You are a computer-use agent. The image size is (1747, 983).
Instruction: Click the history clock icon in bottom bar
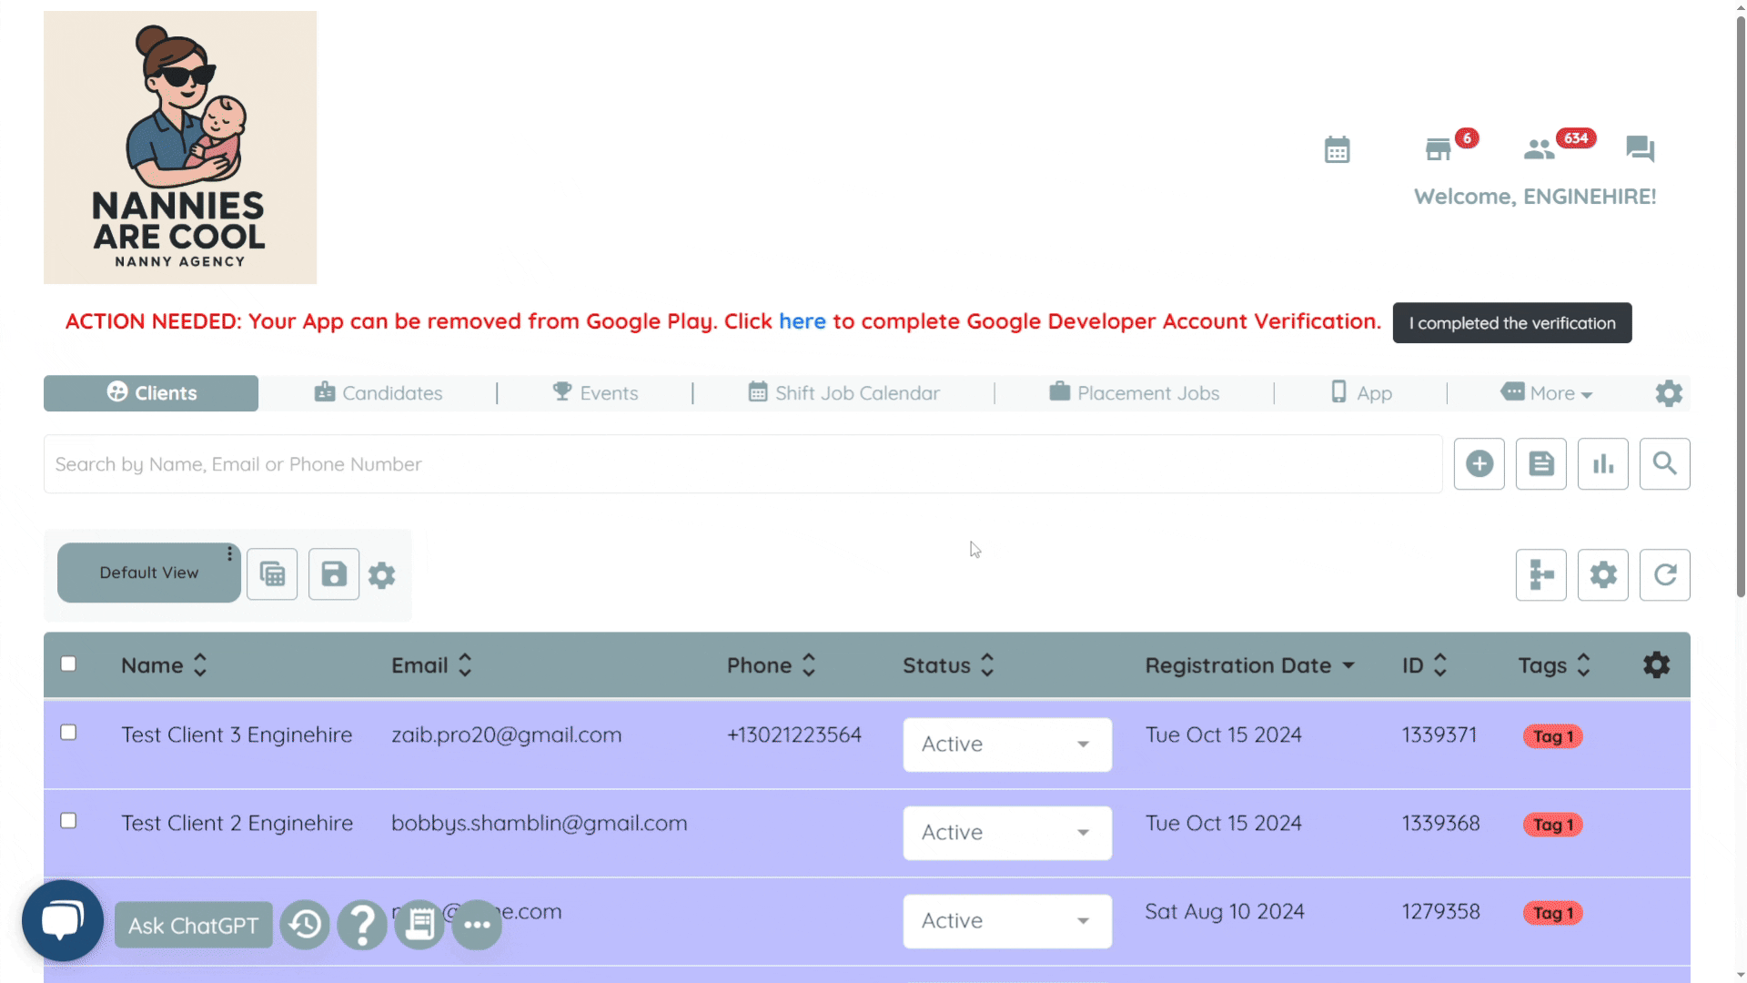(305, 926)
